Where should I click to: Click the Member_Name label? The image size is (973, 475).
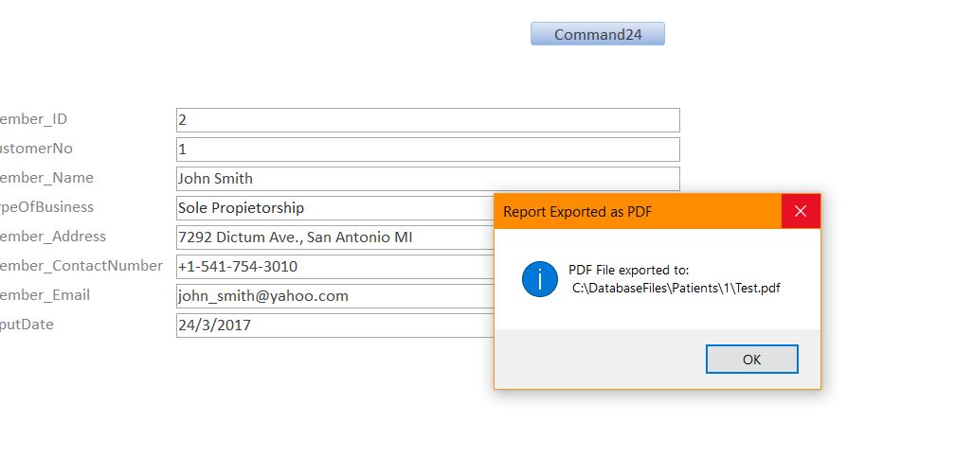pos(47,178)
